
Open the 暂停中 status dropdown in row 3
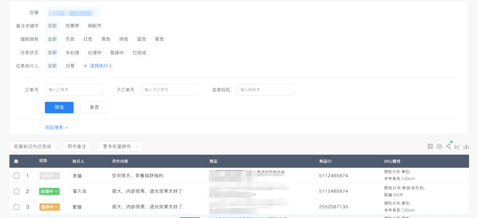click(x=49, y=207)
